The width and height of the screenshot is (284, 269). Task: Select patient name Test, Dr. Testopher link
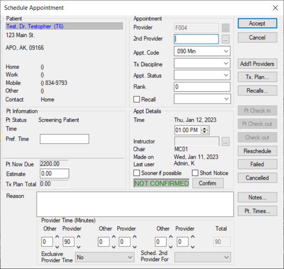point(35,26)
